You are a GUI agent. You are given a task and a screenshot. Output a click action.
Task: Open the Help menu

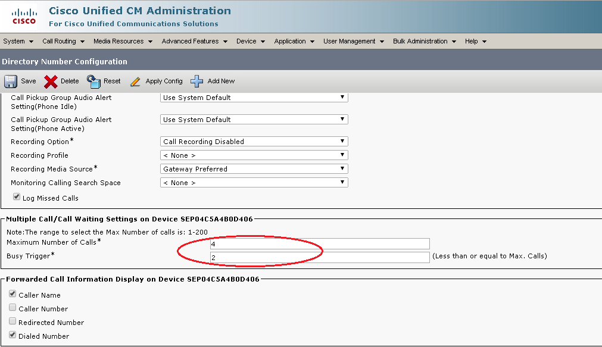(x=476, y=41)
